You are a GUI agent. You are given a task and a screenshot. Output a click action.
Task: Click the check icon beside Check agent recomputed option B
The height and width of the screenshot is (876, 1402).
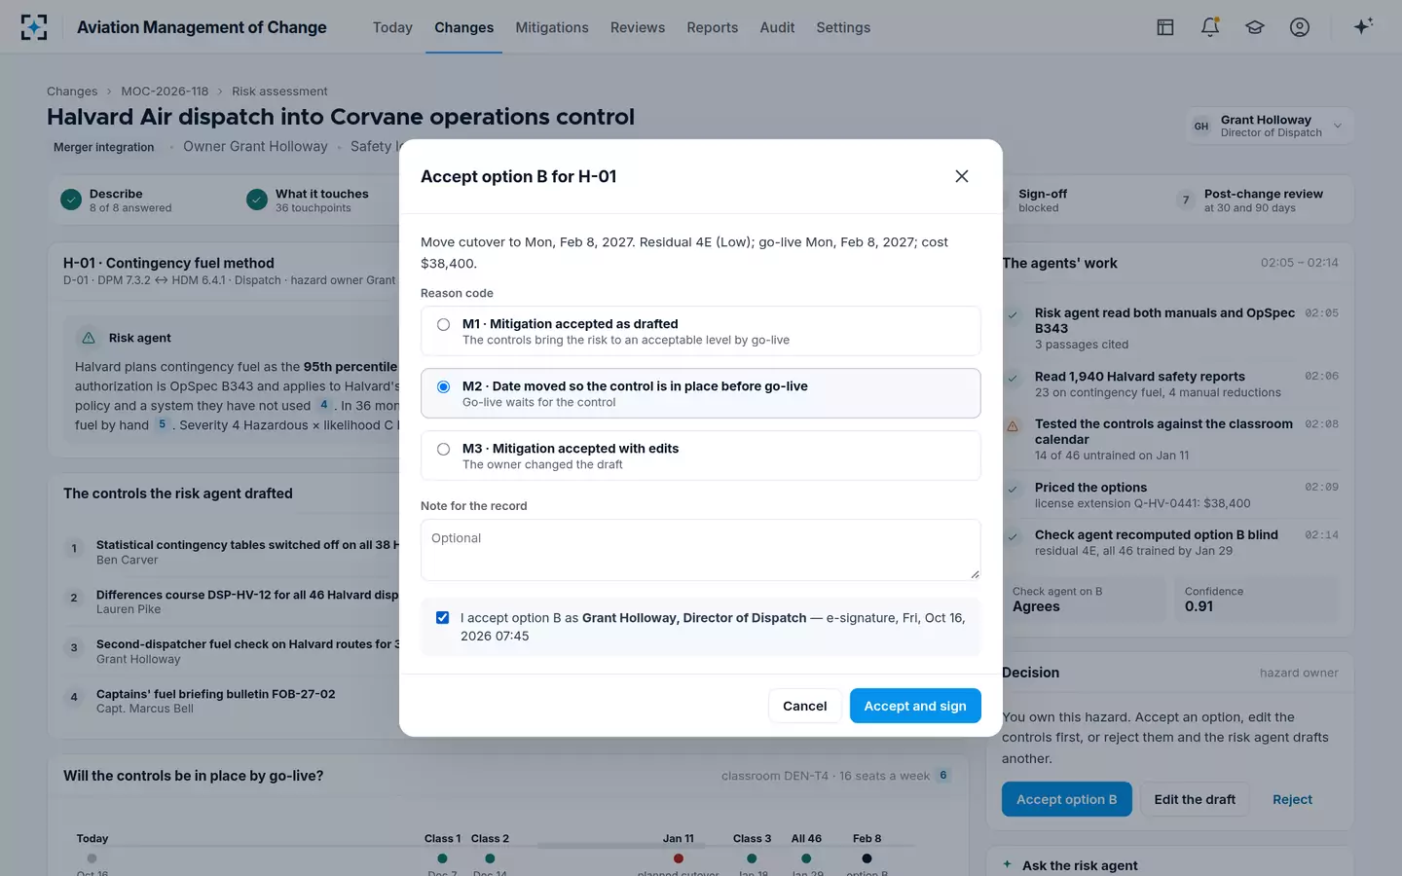[x=1013, y=536]
